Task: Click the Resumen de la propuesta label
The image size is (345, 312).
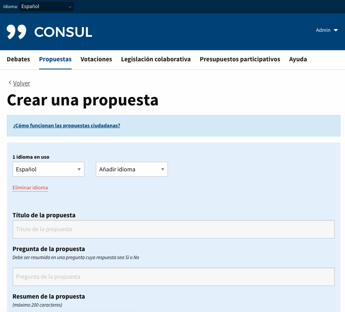Action: tap(49, 296)
